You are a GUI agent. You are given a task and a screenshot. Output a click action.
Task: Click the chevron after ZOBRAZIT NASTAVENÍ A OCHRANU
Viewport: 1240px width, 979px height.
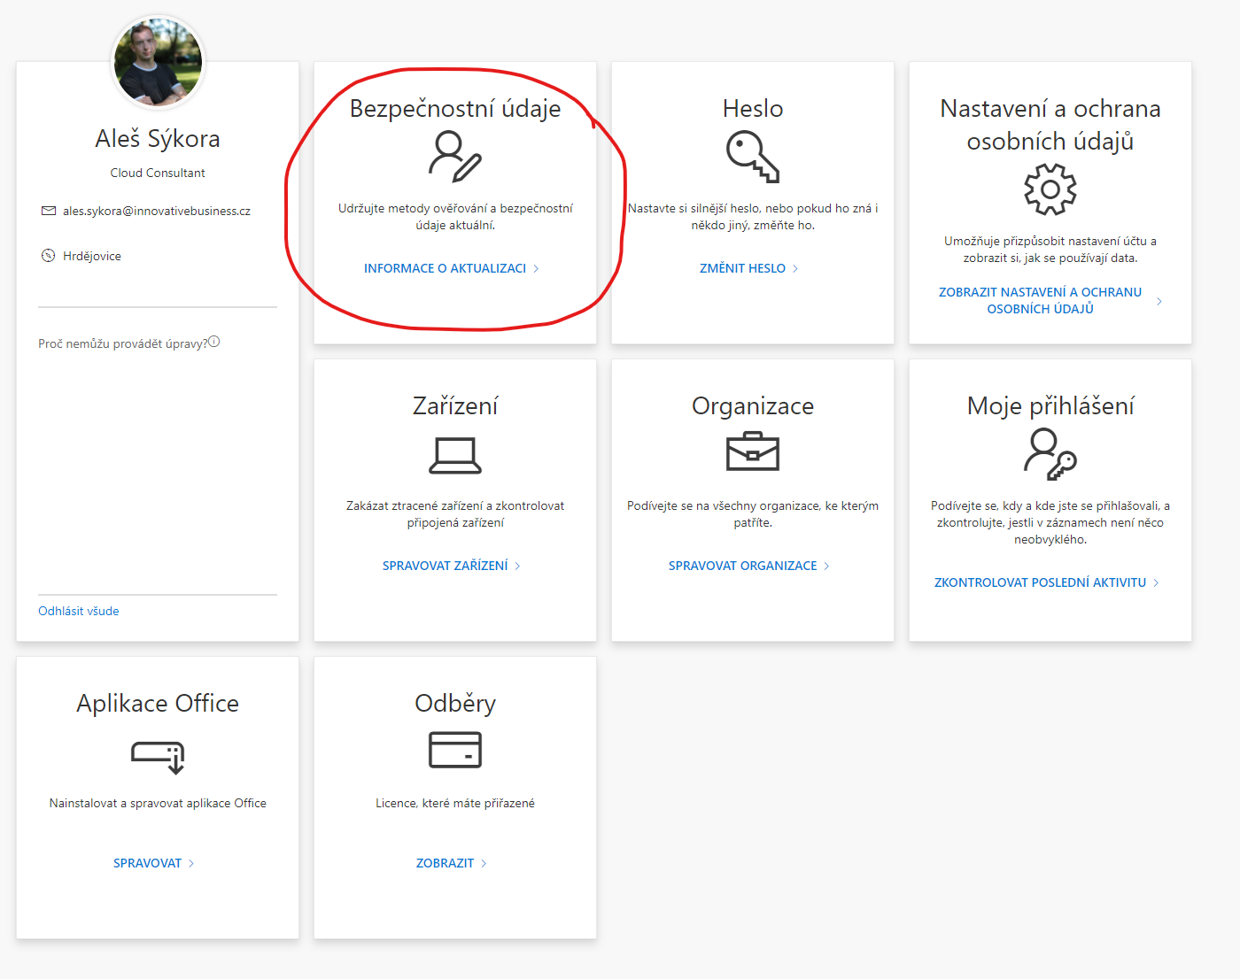(1159, 301)
